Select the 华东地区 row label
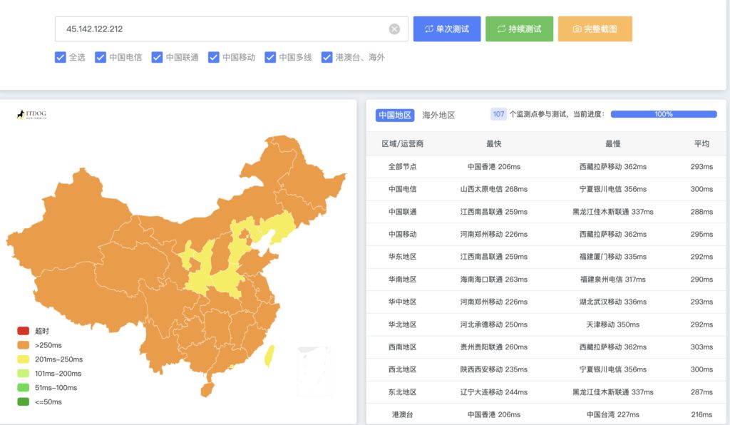 pos(402,257)
